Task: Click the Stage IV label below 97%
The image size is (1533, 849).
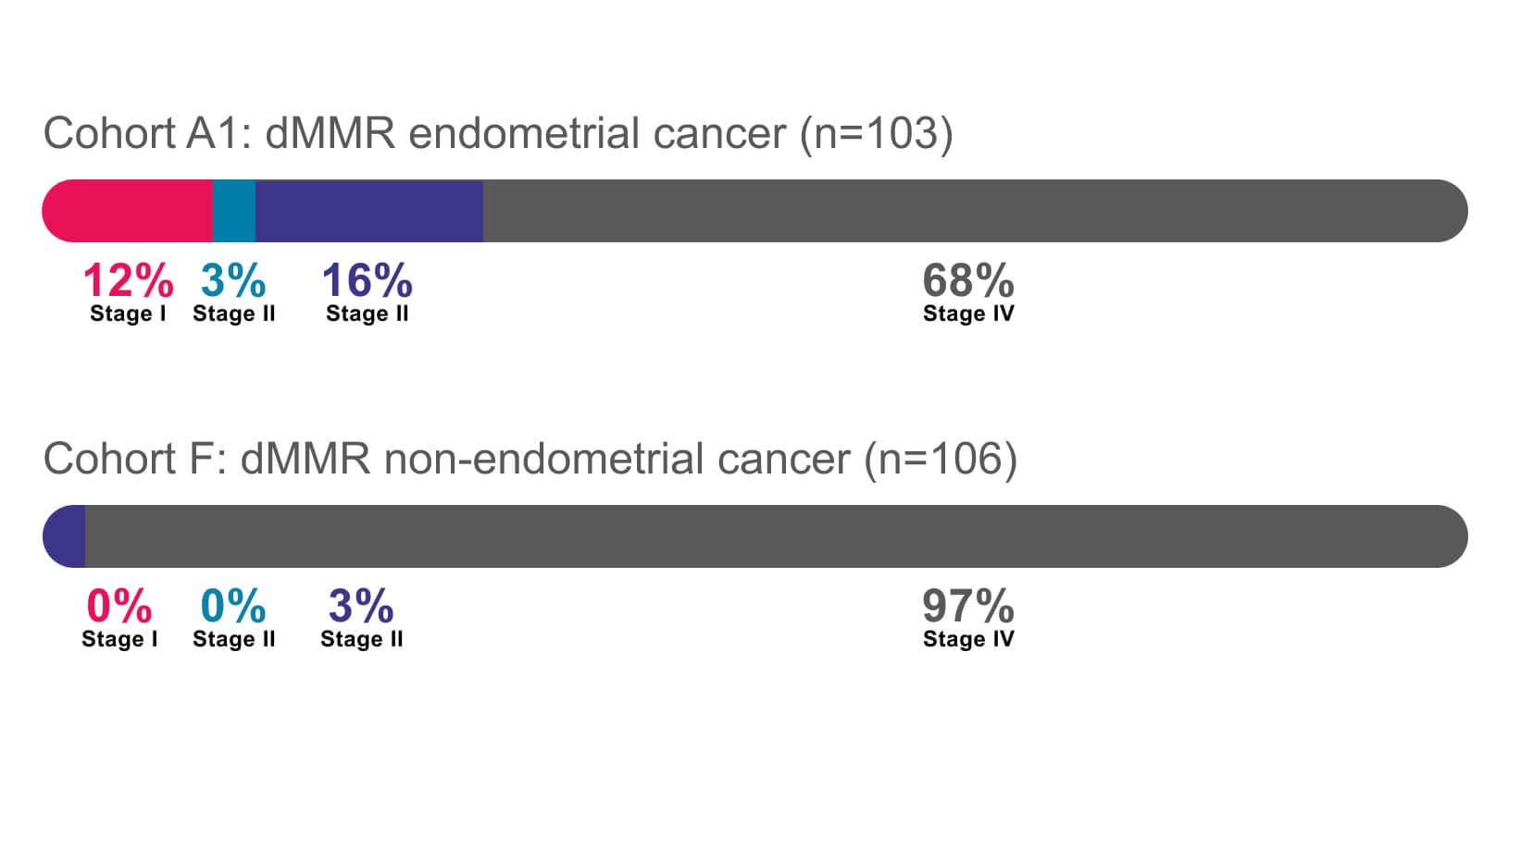Action: click(x=968, y=639)
